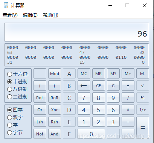The height and width of the screenshot is (143, 154).
Task: Click the digit 4 key
Action: pos(84,110)
